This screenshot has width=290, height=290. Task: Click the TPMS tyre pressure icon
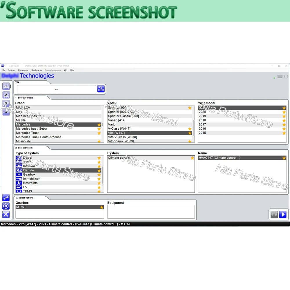coord(19,191)
